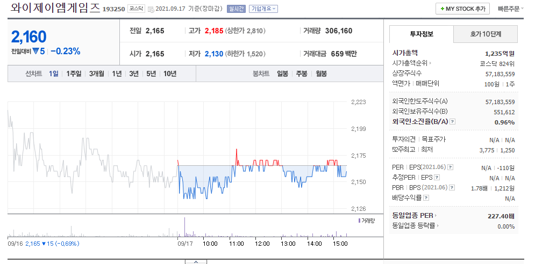Click the 1,235억원 market cap value
The height and width of the screenshot is (264, 535).
click(500, 54)
